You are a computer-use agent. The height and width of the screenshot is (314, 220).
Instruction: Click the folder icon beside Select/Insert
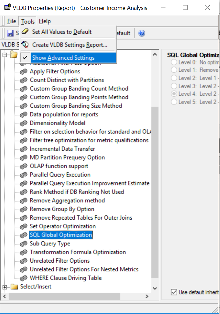pos(14,287)
